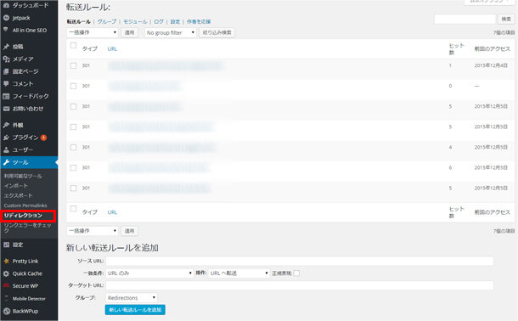Viewport: 518px width, 321px height.
Task: Click the Jetpack icon in sidebar
Action: click(x=6, y=18)
